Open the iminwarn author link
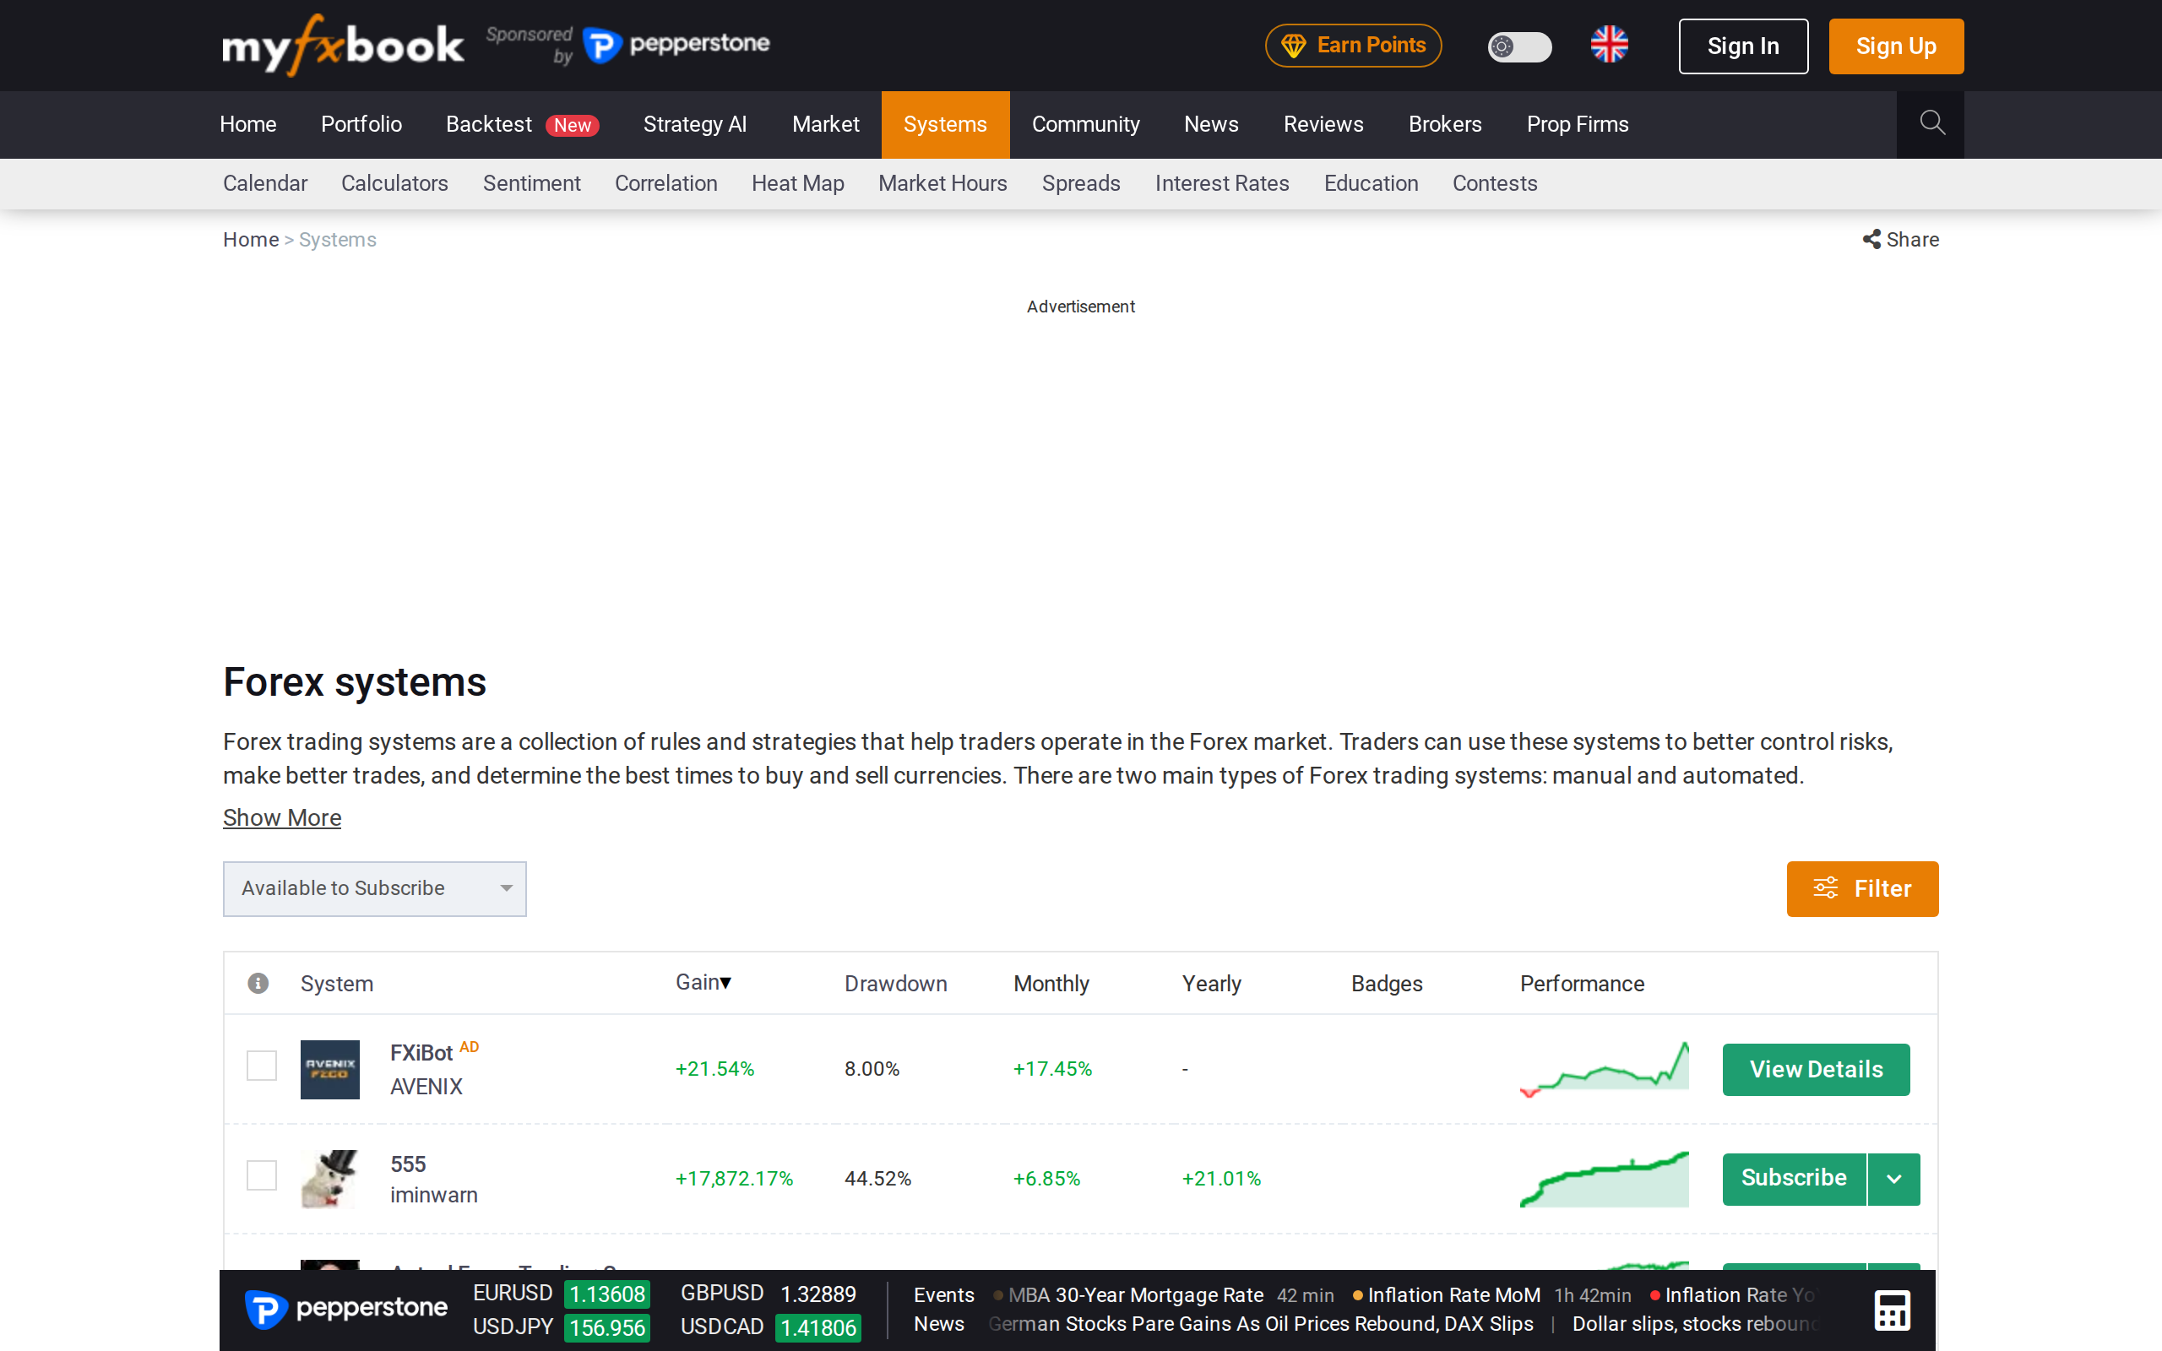The width and height of the screenshot is (2162, 1351). 433,1196
